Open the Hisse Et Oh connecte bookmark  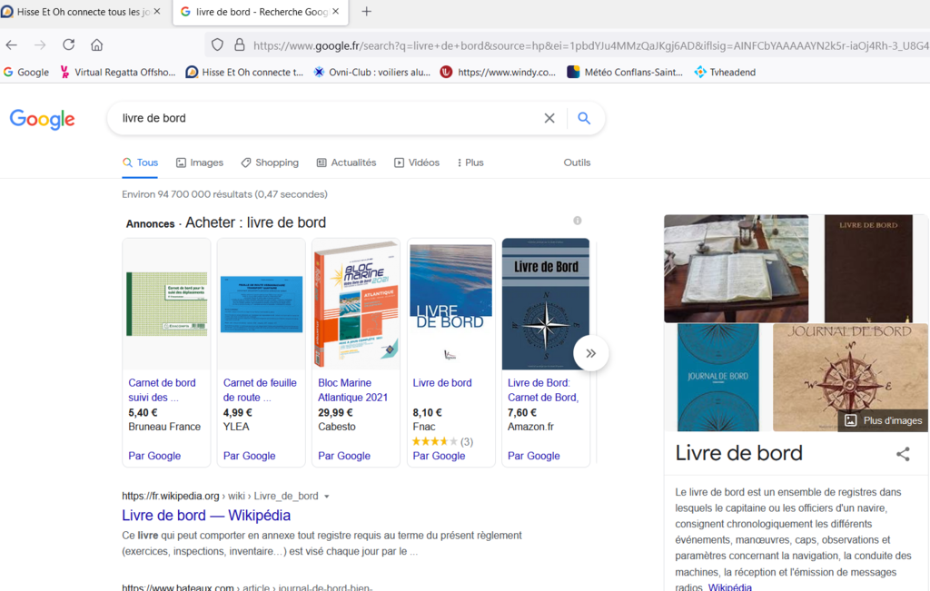click(x=244, y=73)
